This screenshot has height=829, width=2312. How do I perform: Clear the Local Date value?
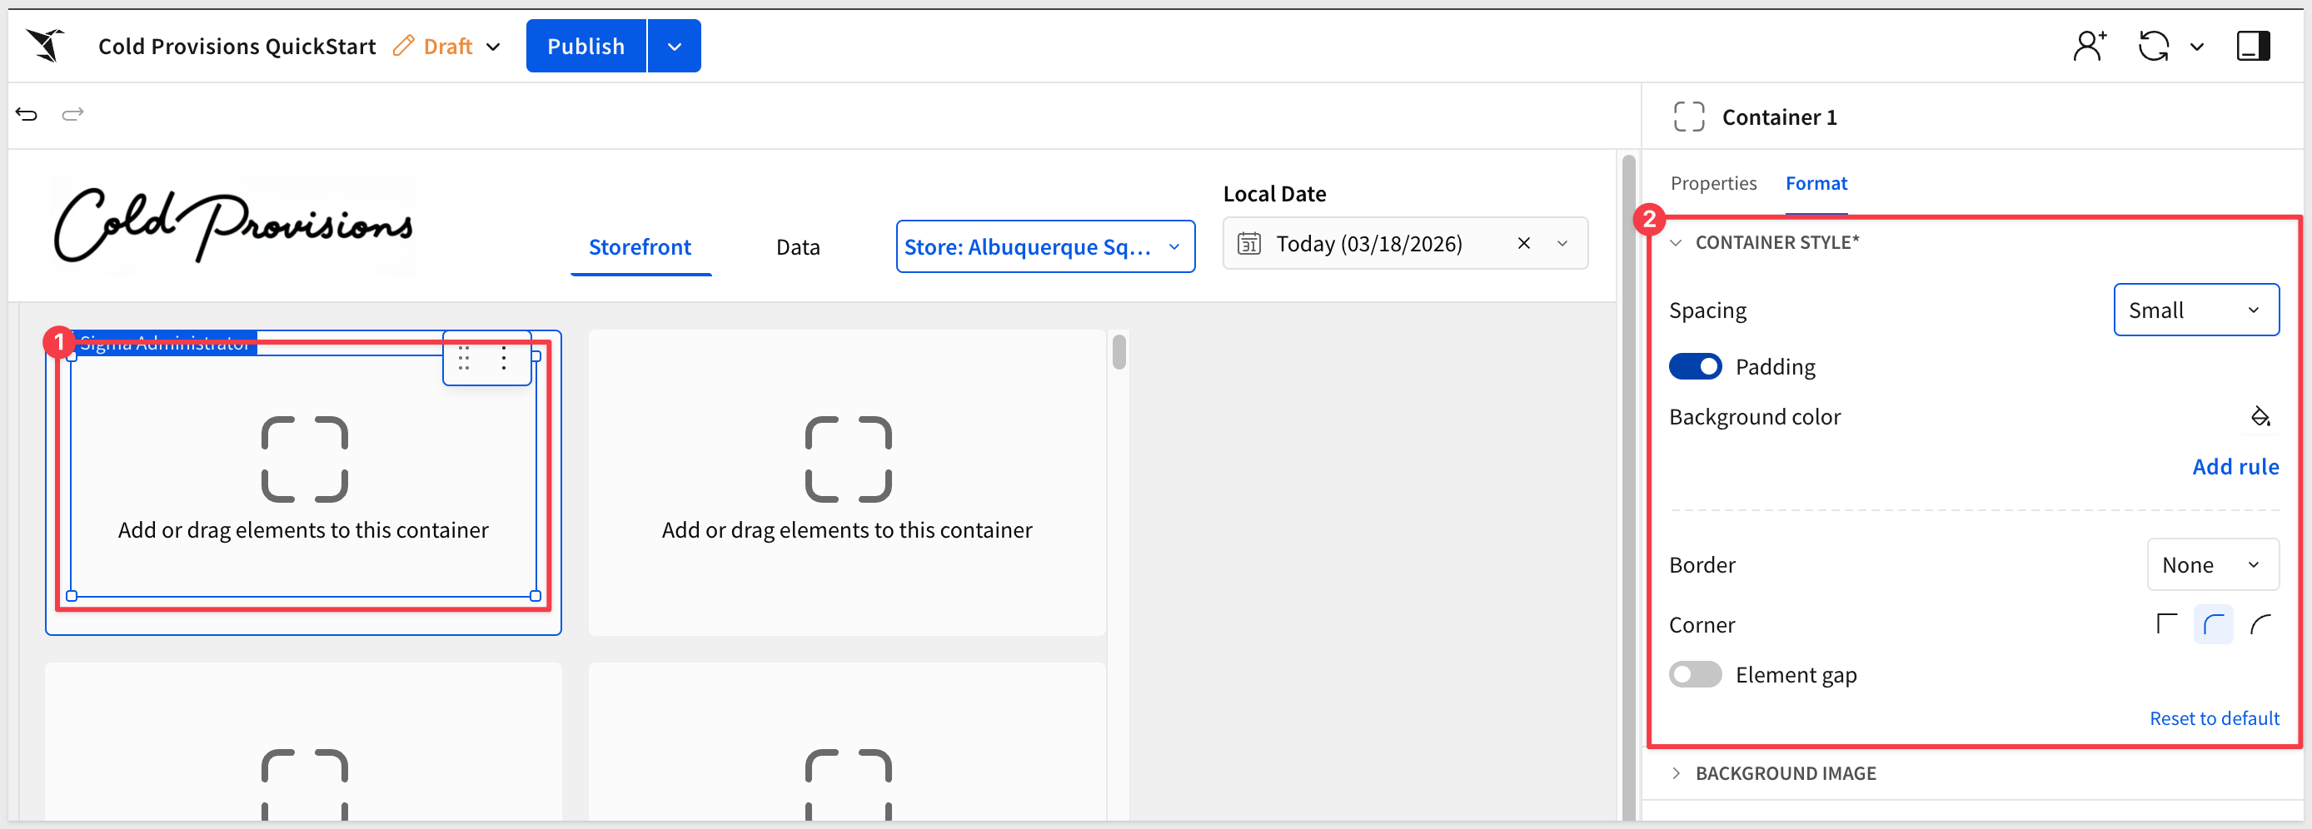click(1523, 243)
